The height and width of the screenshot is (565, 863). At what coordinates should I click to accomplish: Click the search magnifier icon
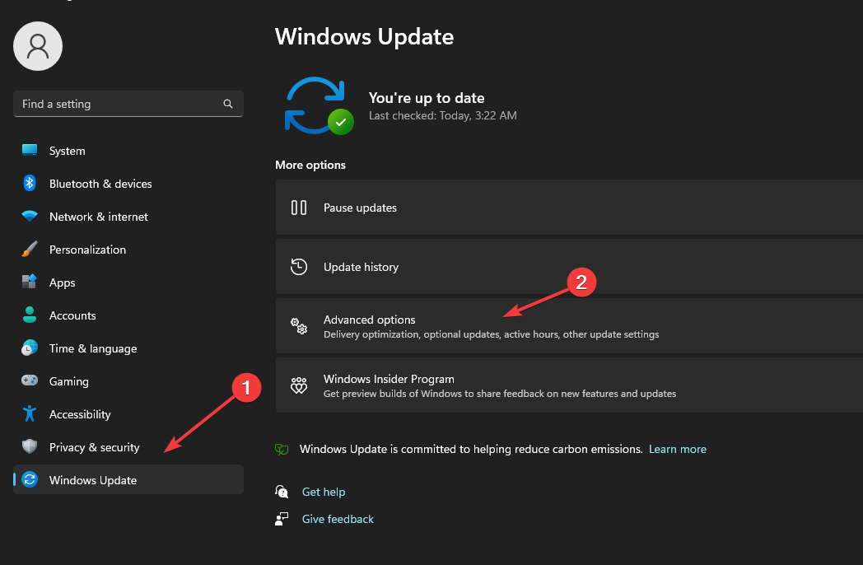(x=228, y=104)
